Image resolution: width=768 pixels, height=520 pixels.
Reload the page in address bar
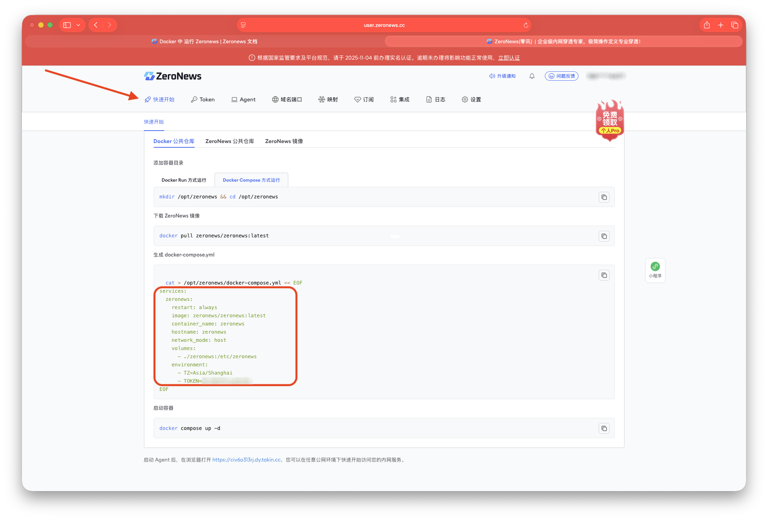[x=525, y=25]
